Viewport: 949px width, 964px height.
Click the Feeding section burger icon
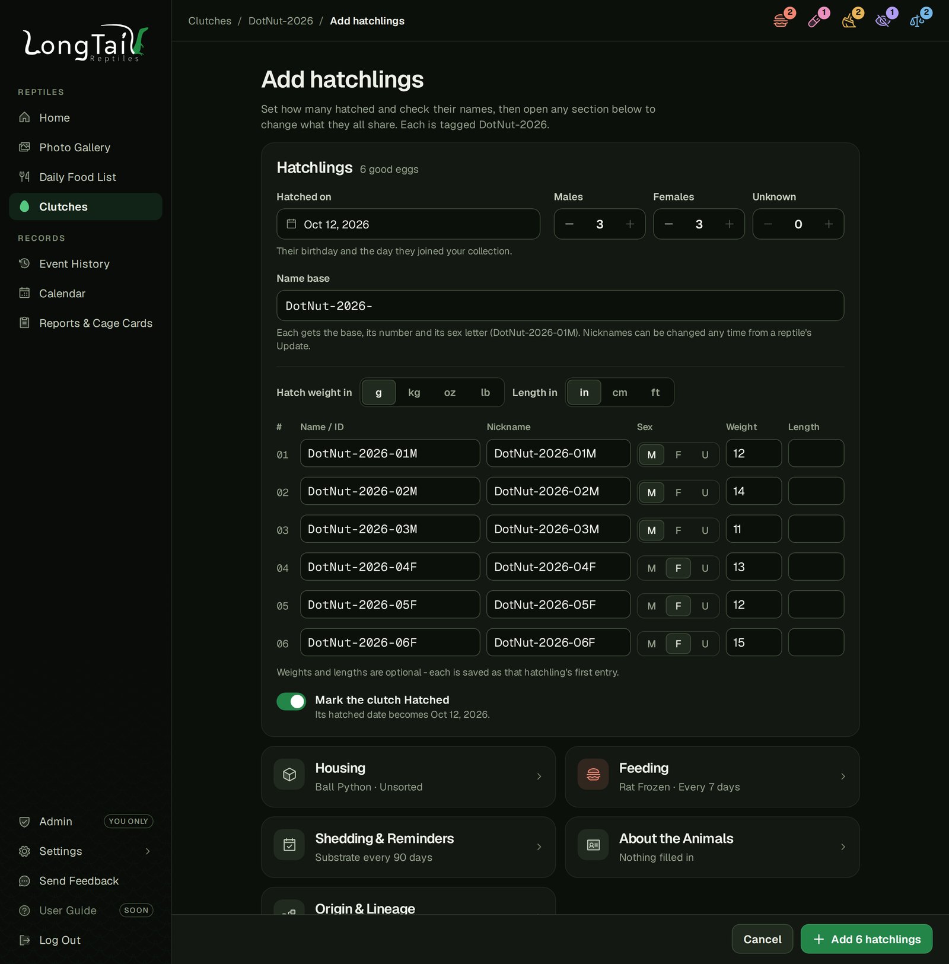point(593,774)
